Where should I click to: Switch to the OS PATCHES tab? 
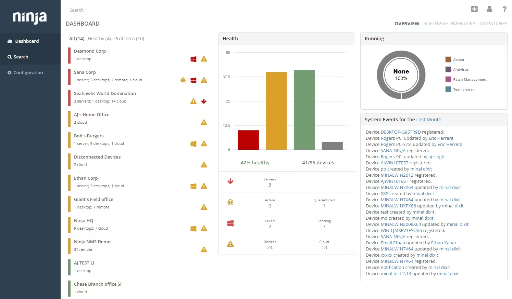tap(494, 24)
